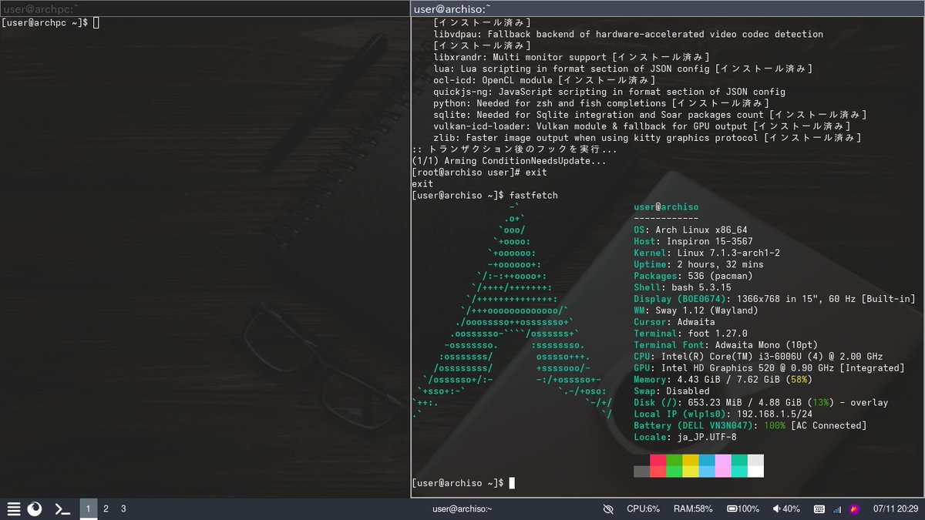
Task: Mute audio via the 40% volume indicator
Action: [786, 509]
